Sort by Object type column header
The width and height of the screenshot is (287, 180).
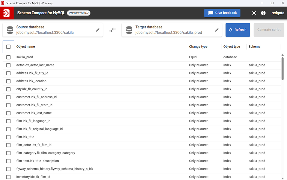click(232, 47)
